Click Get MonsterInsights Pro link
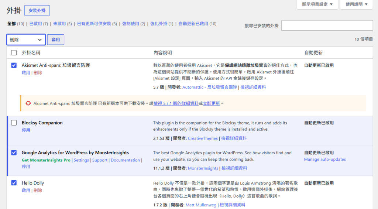378x209 pixels. click(x=46, y=160)
